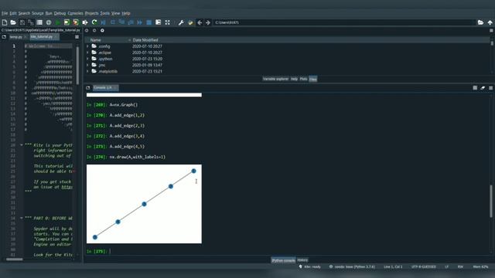The height and width of the screenshot is (278, 495).
Task: Re-run the last script
Action: coord(94,22)
